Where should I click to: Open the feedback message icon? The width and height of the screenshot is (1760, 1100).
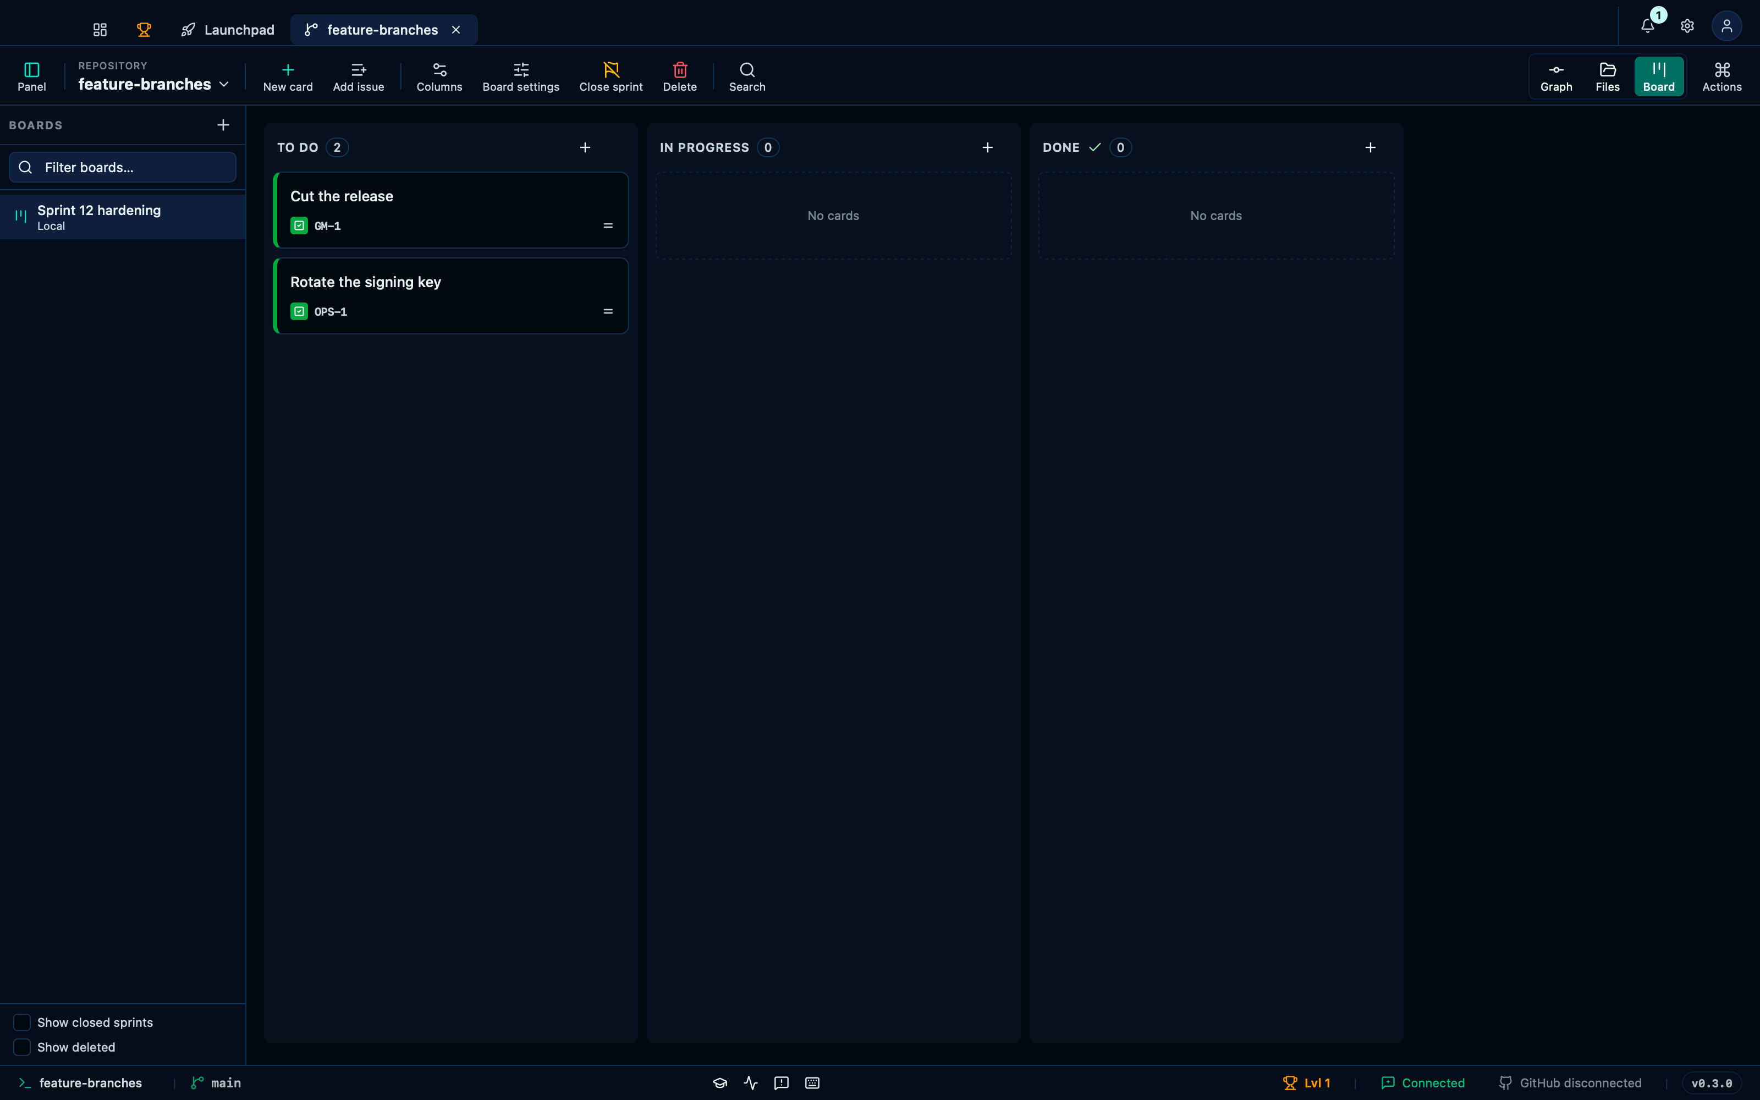(x=781, y=1082)
